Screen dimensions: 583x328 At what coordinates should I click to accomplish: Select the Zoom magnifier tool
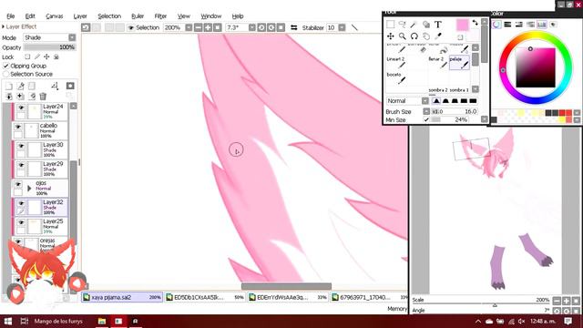[403, 36]
